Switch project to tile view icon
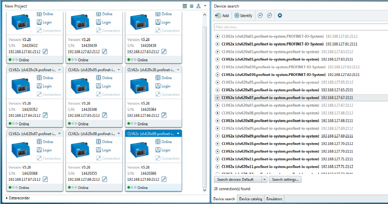388x204 pixels. click(x=185, y=6)
